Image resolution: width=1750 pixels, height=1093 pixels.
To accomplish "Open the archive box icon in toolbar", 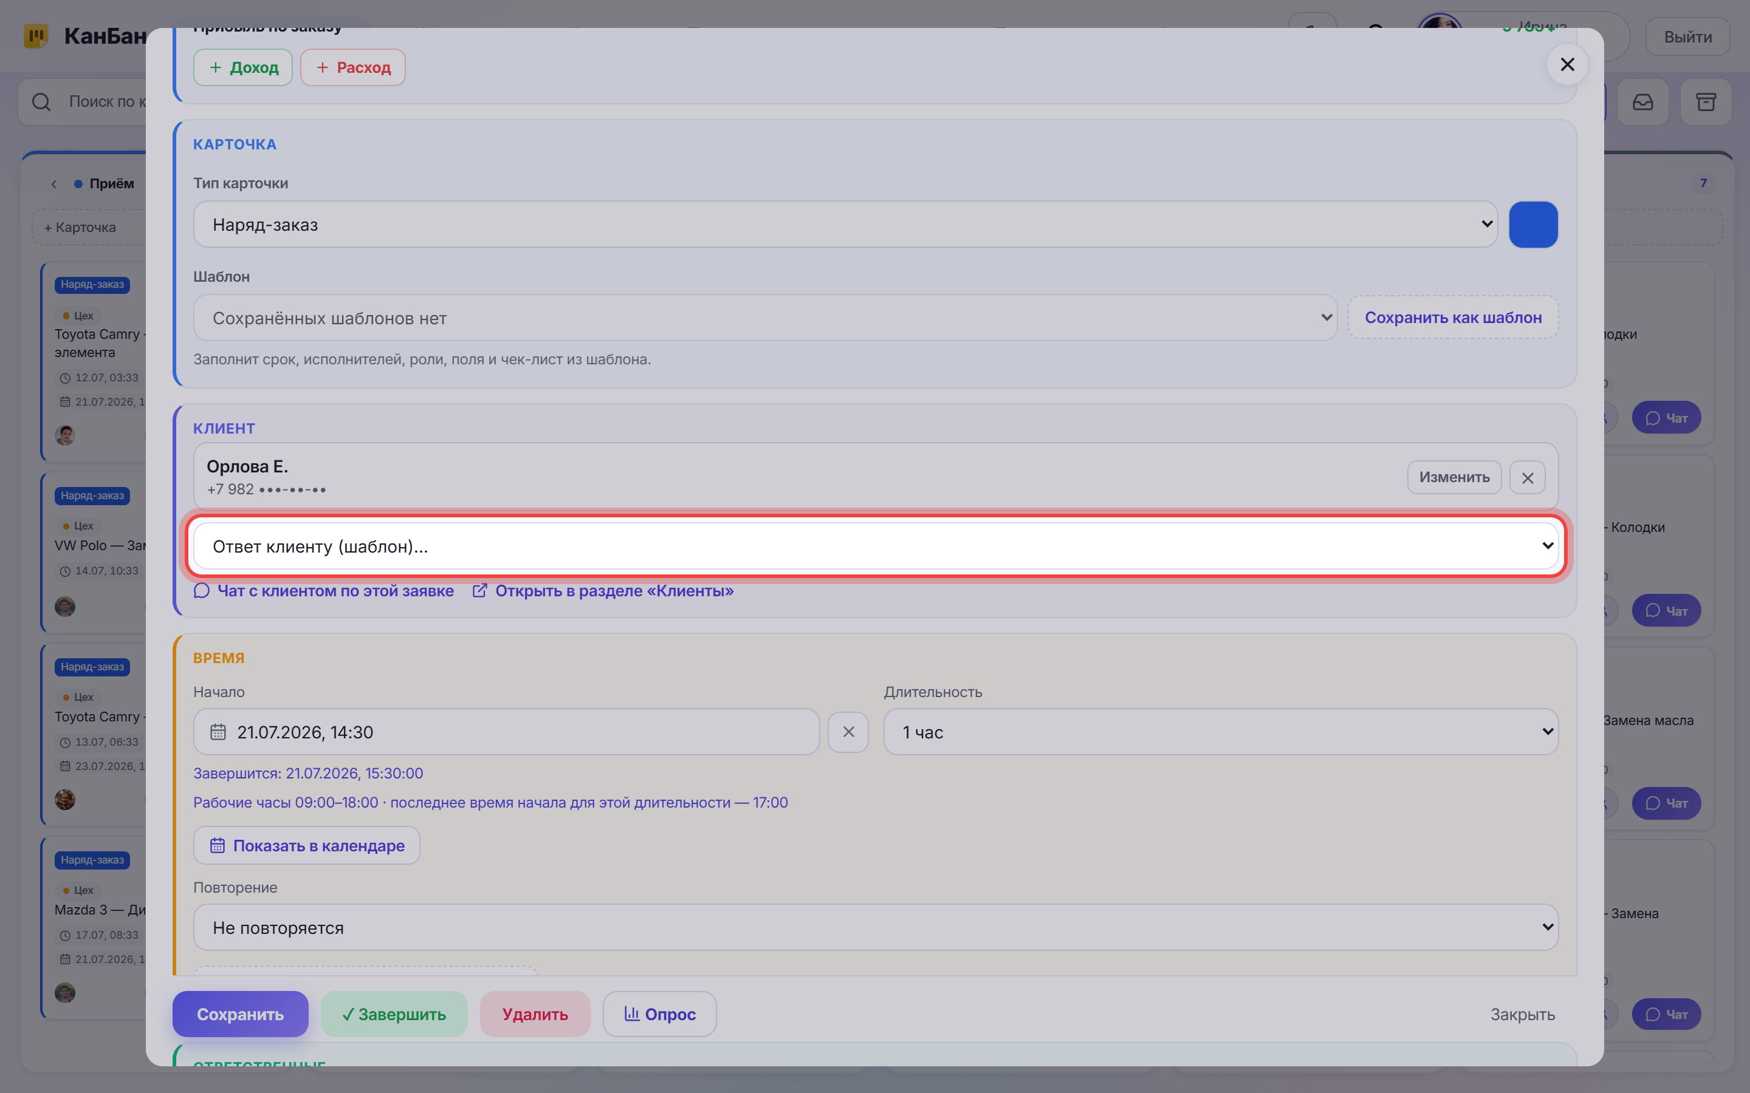I will point(1706,102).
